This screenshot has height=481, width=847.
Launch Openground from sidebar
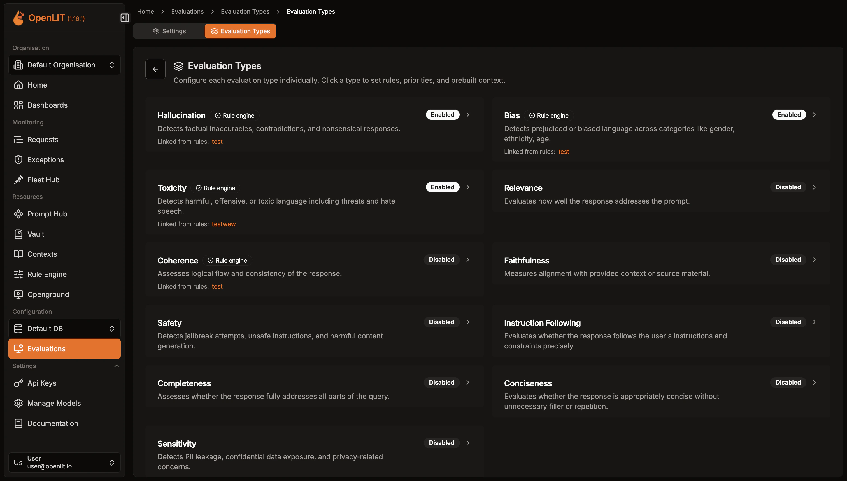[48, 294]
